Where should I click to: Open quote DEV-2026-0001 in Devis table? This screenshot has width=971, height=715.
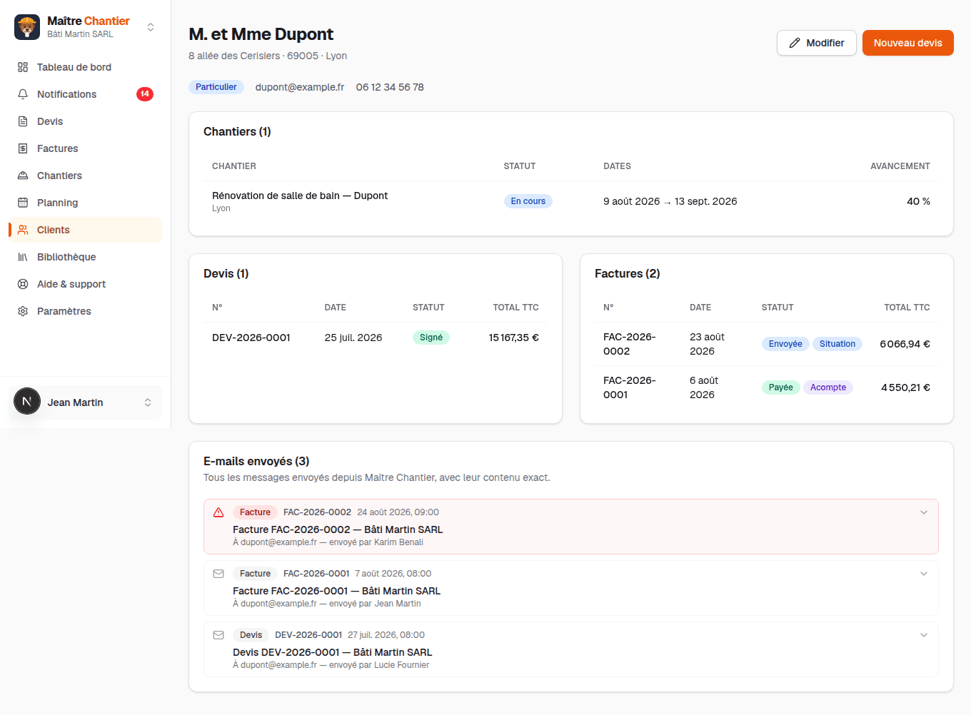coord(251,338)
